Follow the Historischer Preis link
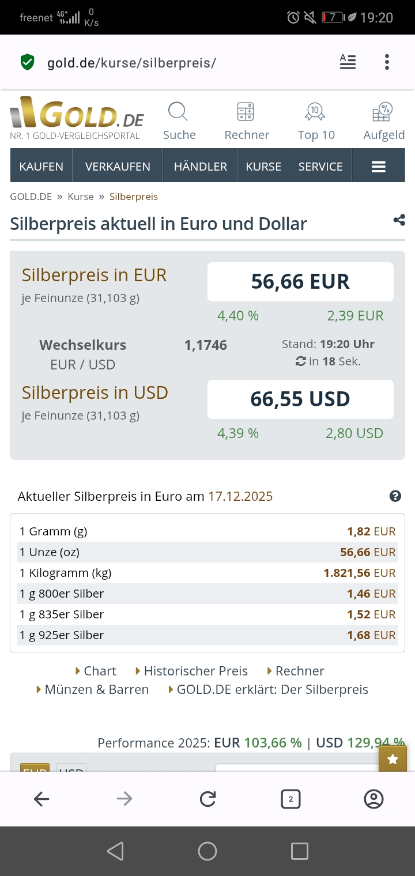 [x=195, y=671]
